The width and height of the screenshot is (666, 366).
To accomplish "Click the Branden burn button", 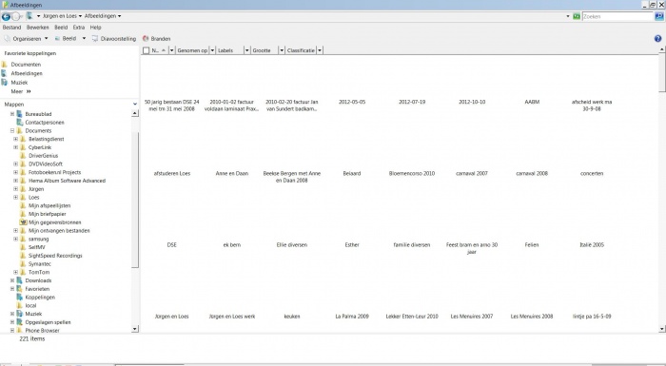I will pyautogui.click(x=157, y=39).
